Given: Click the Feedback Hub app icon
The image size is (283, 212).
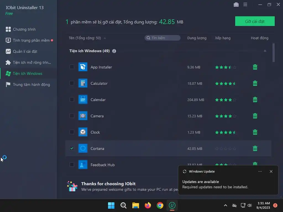Looking at the screenshot, I should (x=83, y=165).
